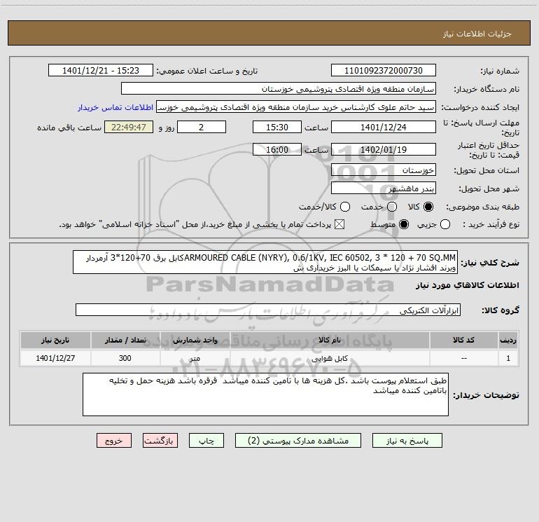Click the need date cell 1401/12/27
This screenshot has width=539, height=522.
coord(55,358)
